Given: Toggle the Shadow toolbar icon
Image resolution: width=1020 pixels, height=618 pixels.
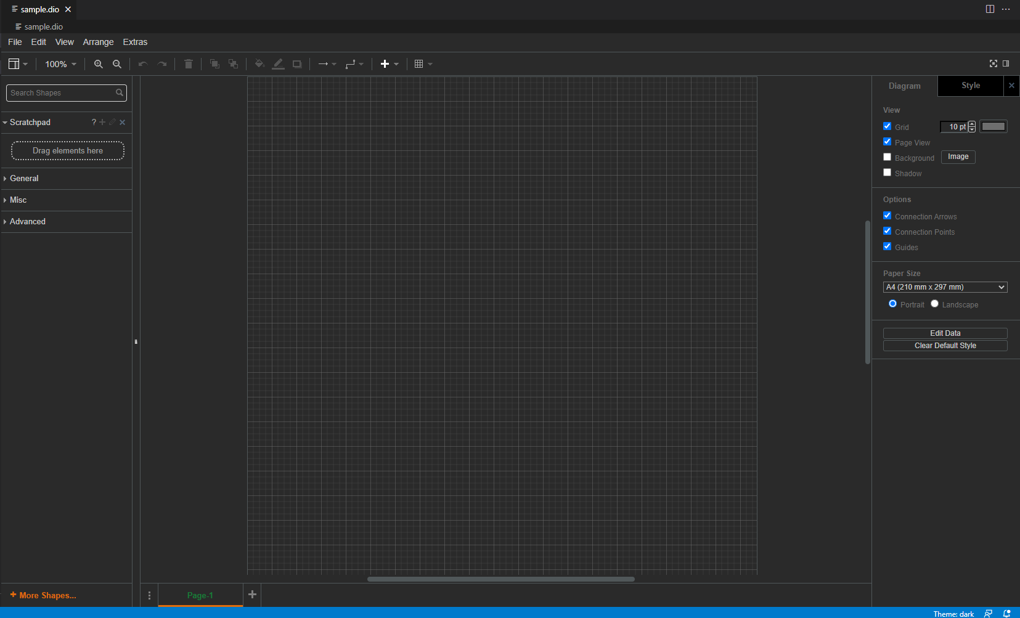Looking at the screenshot, I should (297, 64).
